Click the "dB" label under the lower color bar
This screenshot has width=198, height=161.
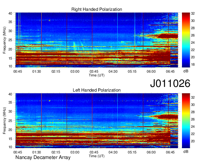point(186,151)
